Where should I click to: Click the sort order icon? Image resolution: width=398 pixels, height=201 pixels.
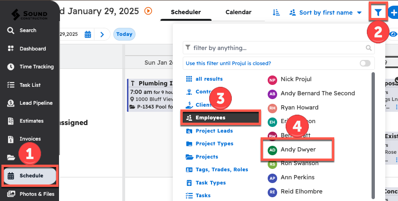point(277,12)
